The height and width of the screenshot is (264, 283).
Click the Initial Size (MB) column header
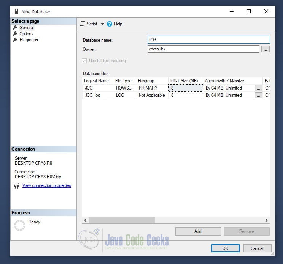[x=186, y=81]
